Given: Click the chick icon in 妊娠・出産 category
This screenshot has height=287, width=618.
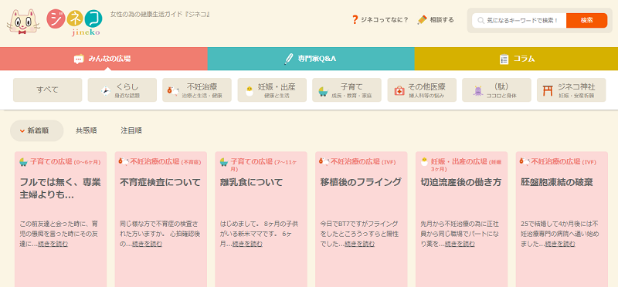Looking at the screenshot, I should (x=249, y=91).
